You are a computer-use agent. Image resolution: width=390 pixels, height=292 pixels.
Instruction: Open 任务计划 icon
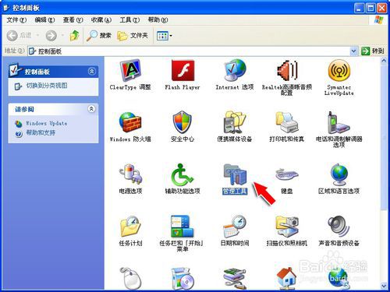coord(130,230)
